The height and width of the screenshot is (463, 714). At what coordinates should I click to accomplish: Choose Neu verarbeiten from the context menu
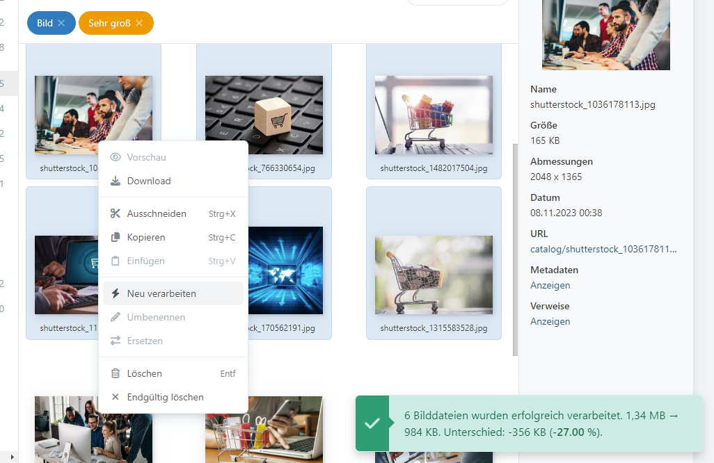tap(161, 294)
